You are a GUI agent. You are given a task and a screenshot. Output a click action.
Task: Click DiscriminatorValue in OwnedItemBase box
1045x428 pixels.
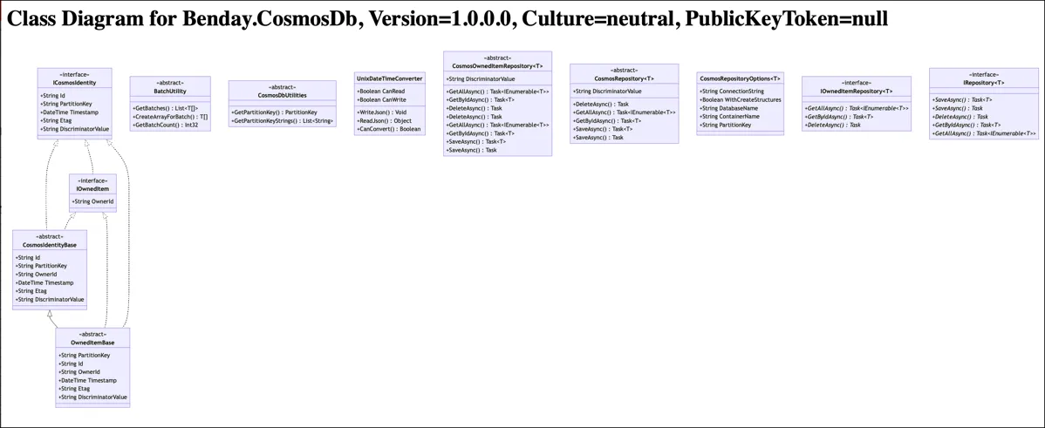click(x=92, y=397)
